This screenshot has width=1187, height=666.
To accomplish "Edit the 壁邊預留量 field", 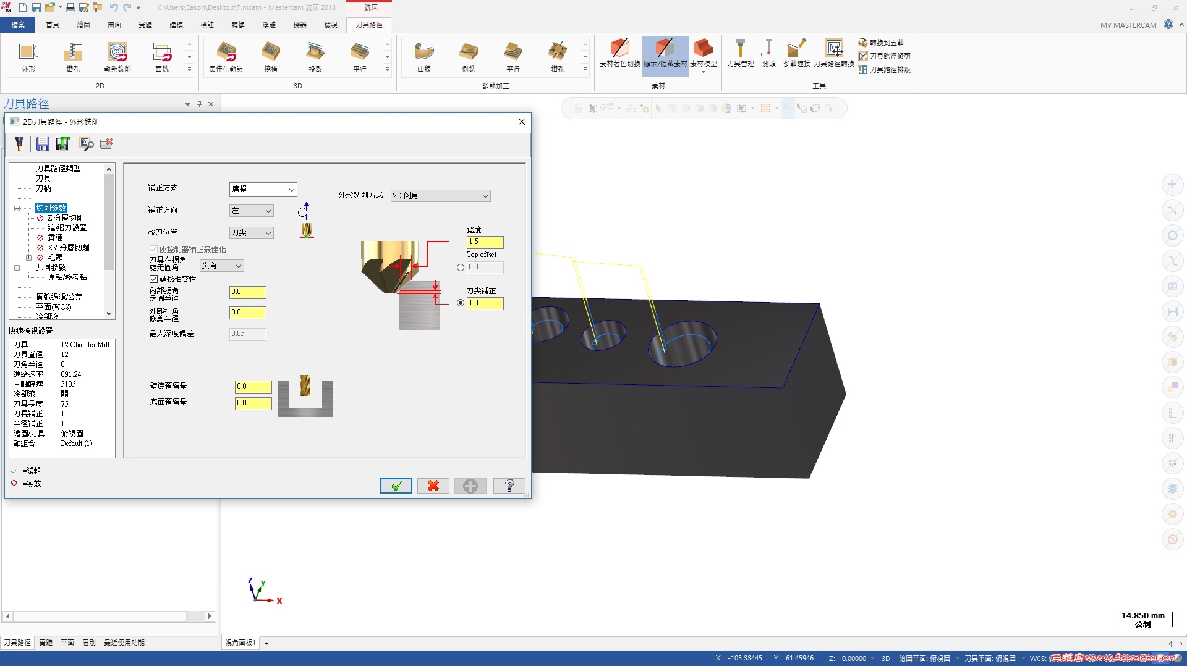I will coord(253,387).
